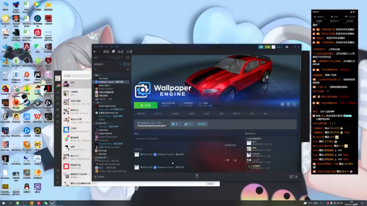Click thumbs-down 否 button
This screenshot has height=206, width=367.
click(189, 124)
